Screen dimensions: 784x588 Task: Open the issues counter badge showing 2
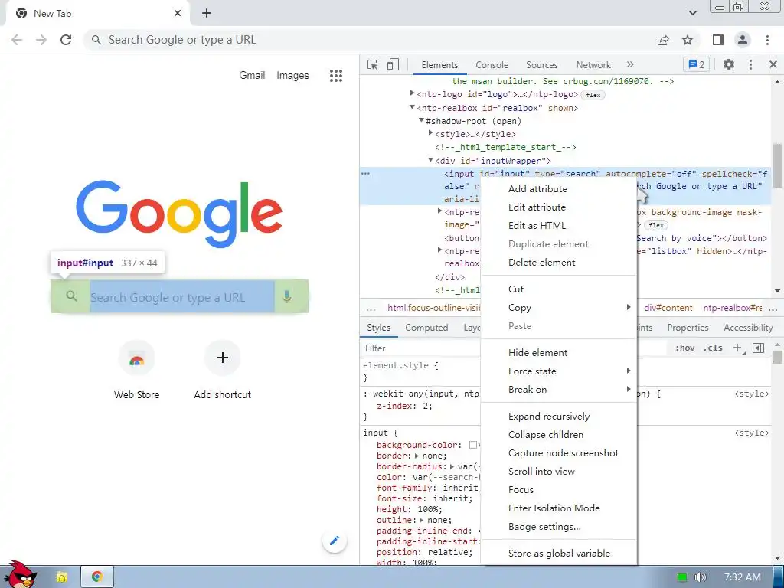[x=696, y=64]
